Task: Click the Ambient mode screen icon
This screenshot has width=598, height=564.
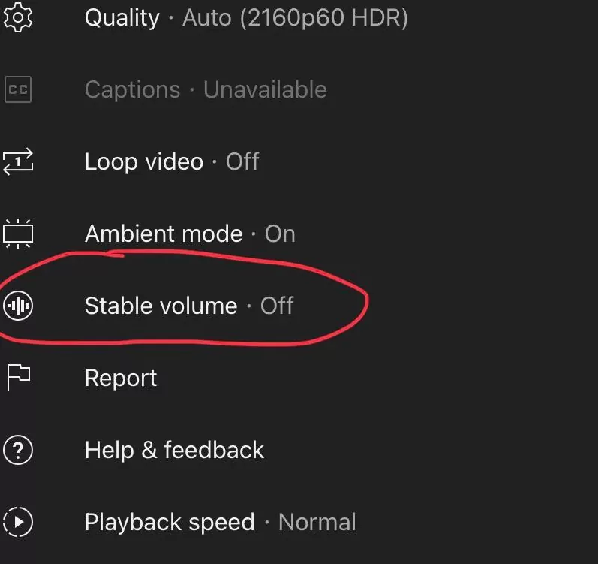Action: point(18,234)
